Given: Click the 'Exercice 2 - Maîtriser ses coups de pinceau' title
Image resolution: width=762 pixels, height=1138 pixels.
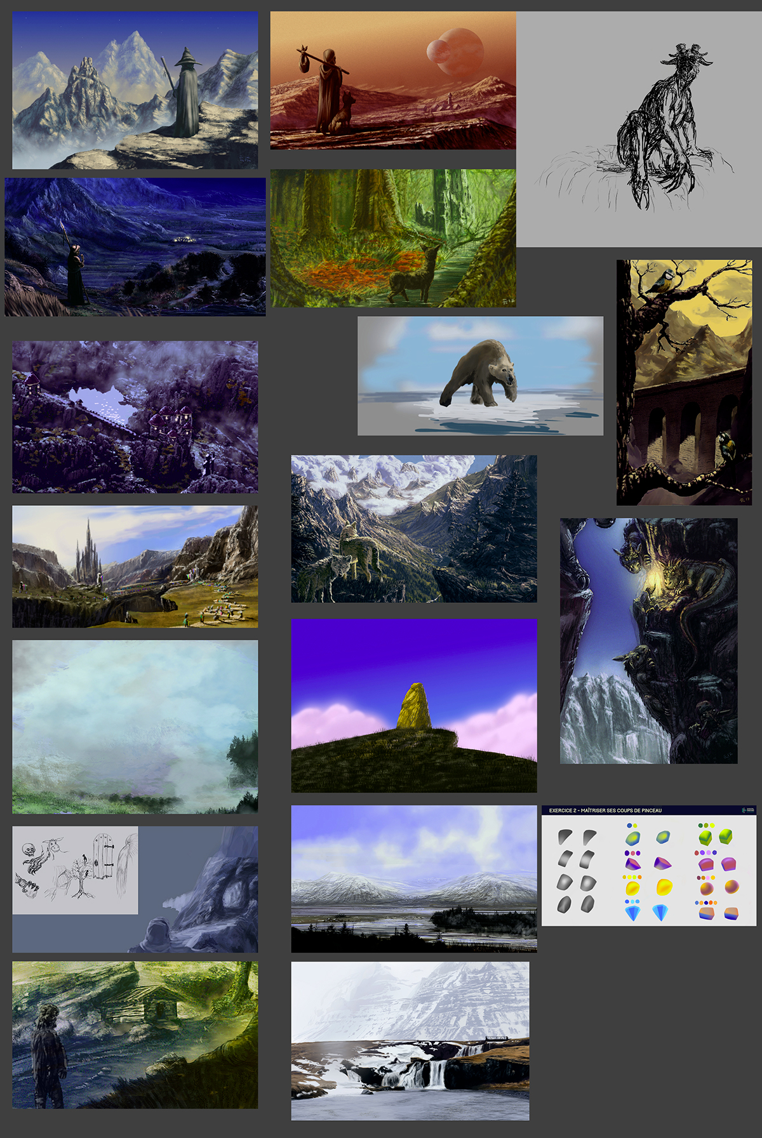Looking at the screenshot, I should click(605, 810).
